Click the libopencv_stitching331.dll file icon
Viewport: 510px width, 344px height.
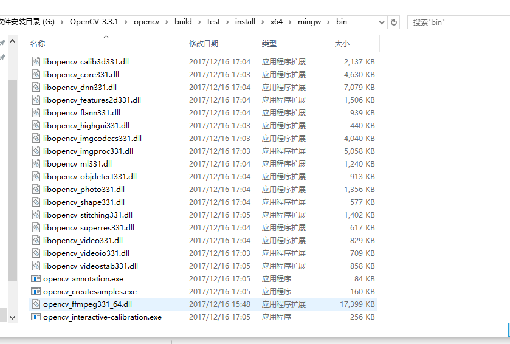click(x=36, y=215)
